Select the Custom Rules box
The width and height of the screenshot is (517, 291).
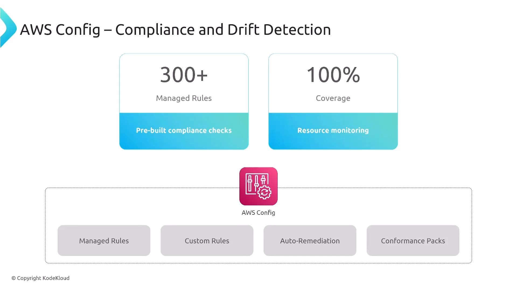207,241
